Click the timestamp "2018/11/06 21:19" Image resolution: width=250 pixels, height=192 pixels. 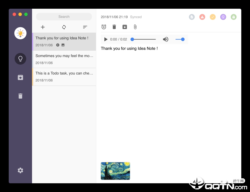(114, 17)
